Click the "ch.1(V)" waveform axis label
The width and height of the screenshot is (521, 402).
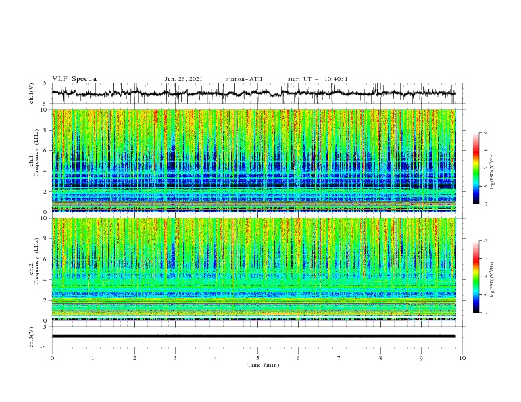point(31,93)
